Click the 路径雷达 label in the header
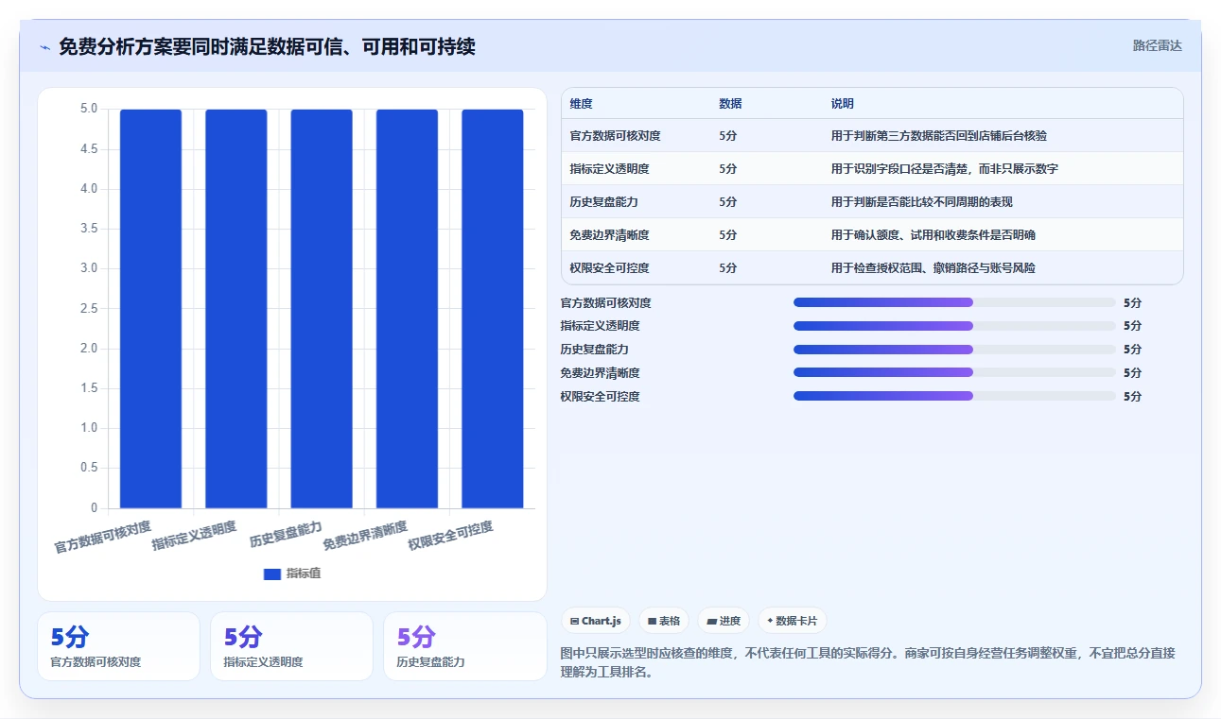Image resolution: width=1221 pixels, height=719 pixels. point(1158,45)
